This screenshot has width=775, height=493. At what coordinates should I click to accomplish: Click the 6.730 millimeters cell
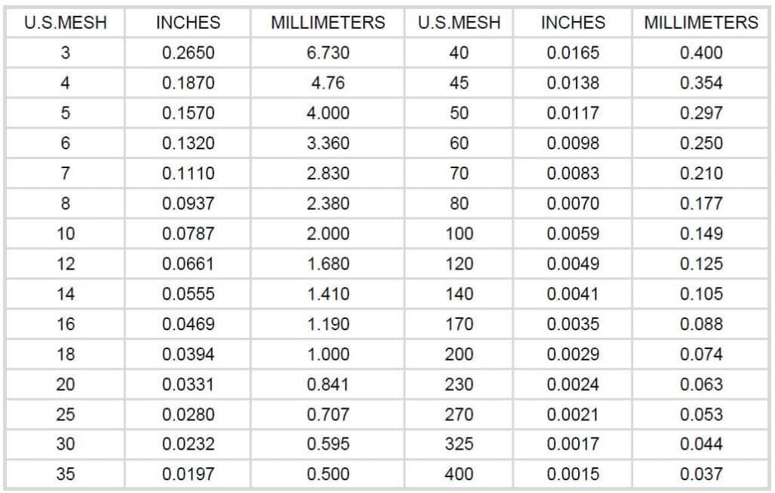click(328, 53)
